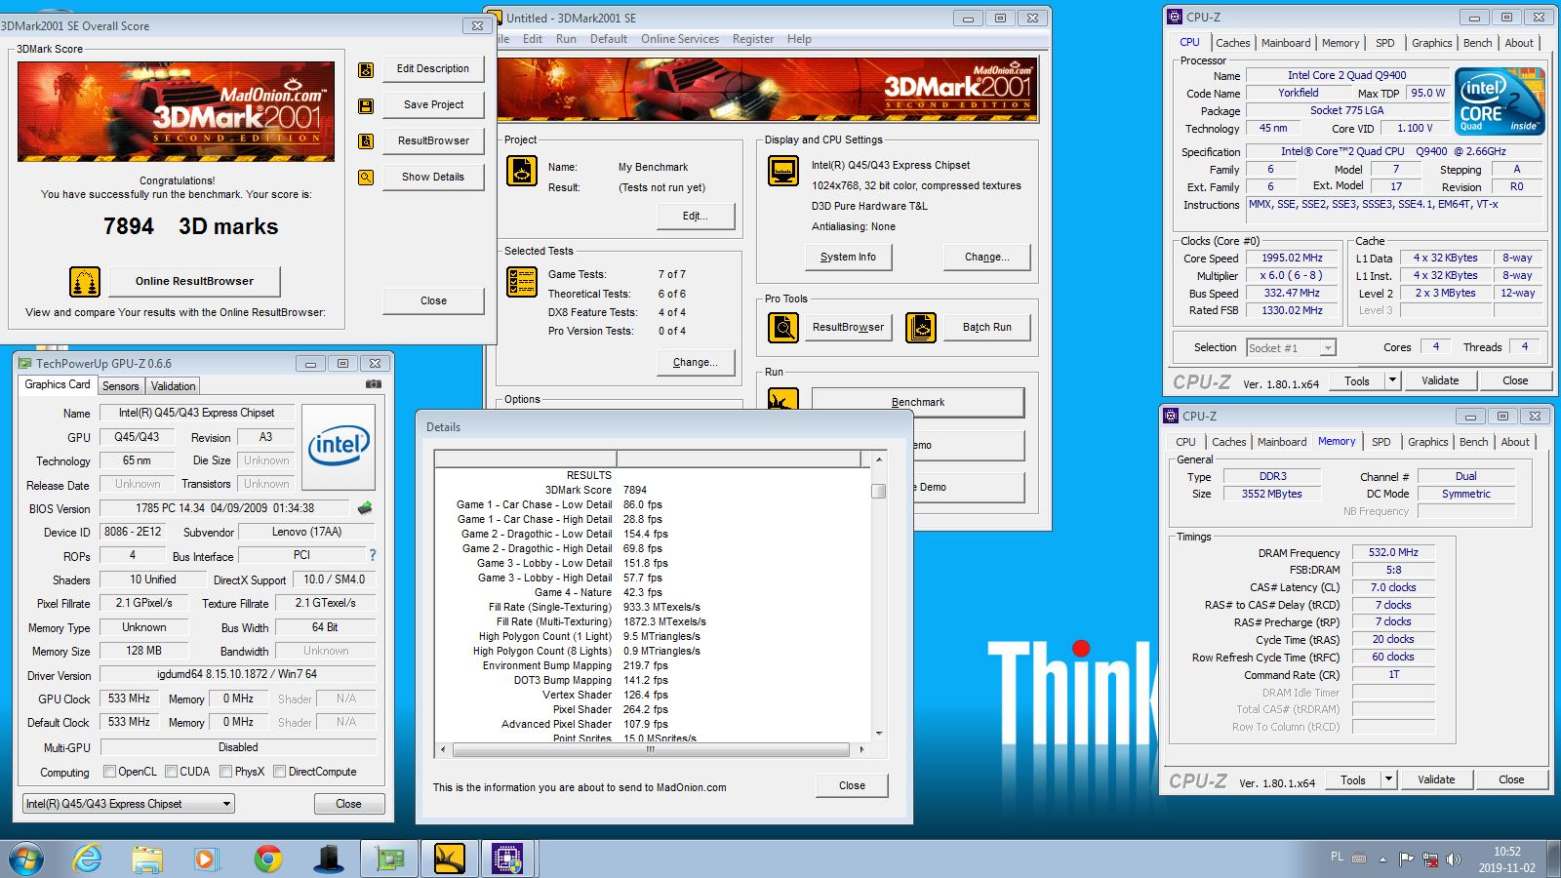Click the Benchmark run button
The width and height of the screenshot is (1561, 878).
pos(918,402)
